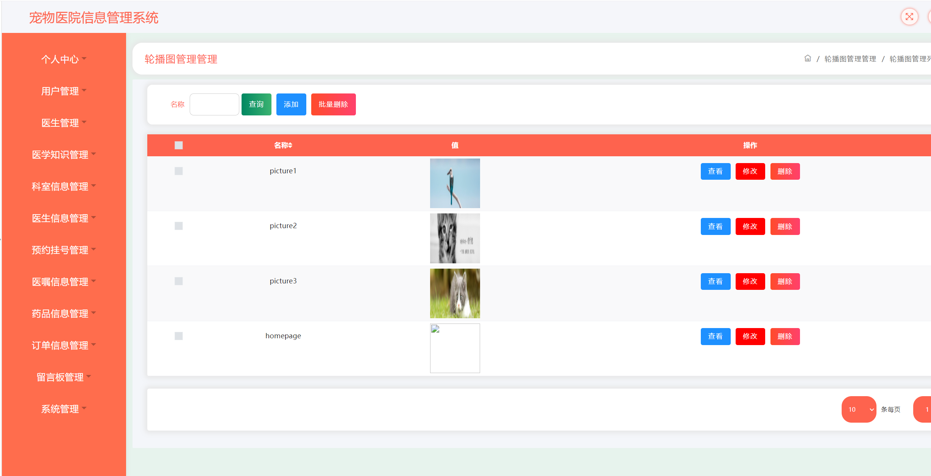Click 修改 button for picture2 row
This screenshot has width=931, height=476.
pos(750,226)
